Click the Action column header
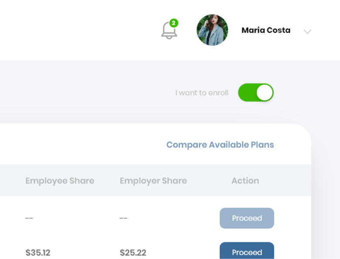This screenshot has height=259, width=340. (245, 181)
